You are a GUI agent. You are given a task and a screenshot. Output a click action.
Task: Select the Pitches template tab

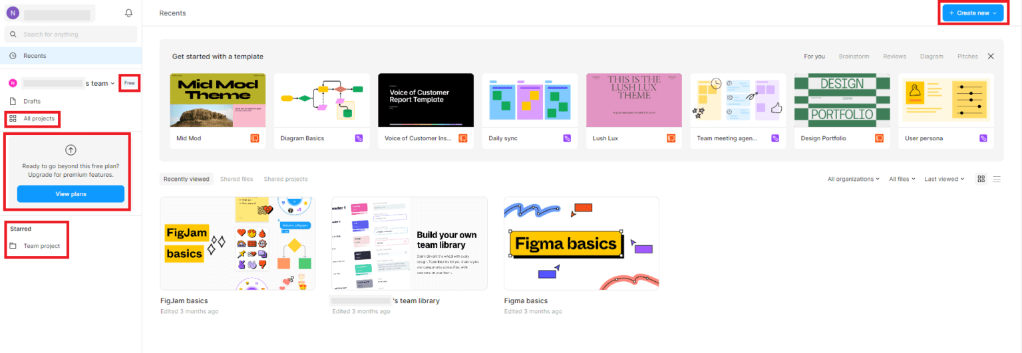pos(967,57)
